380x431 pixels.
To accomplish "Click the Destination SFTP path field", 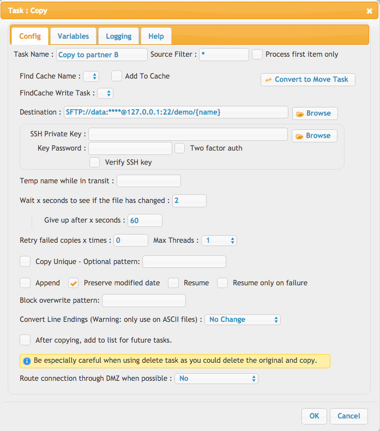I will [x=176, y=112].
